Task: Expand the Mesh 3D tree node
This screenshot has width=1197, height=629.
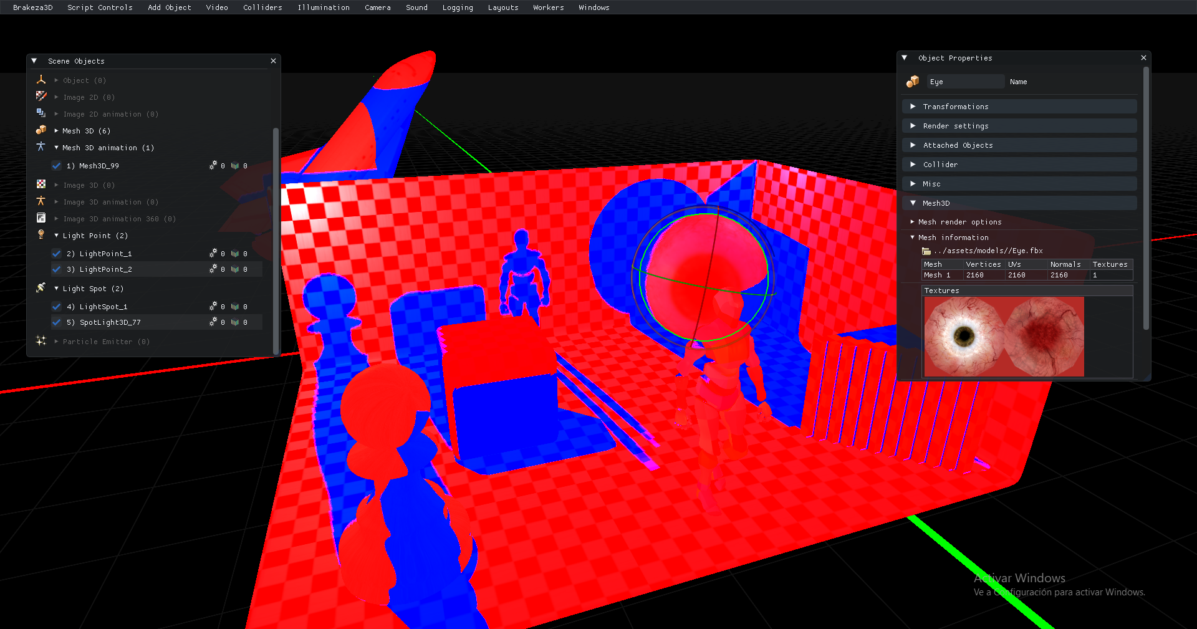Action: point(57,131)
